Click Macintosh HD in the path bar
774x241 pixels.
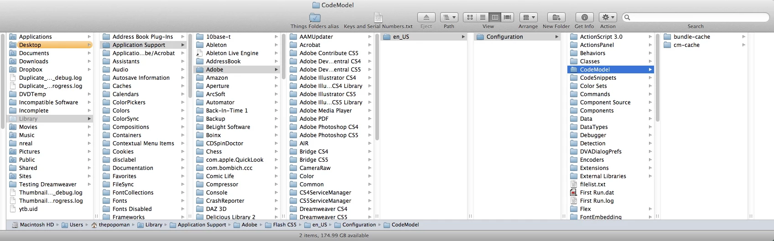coord(33,225)
